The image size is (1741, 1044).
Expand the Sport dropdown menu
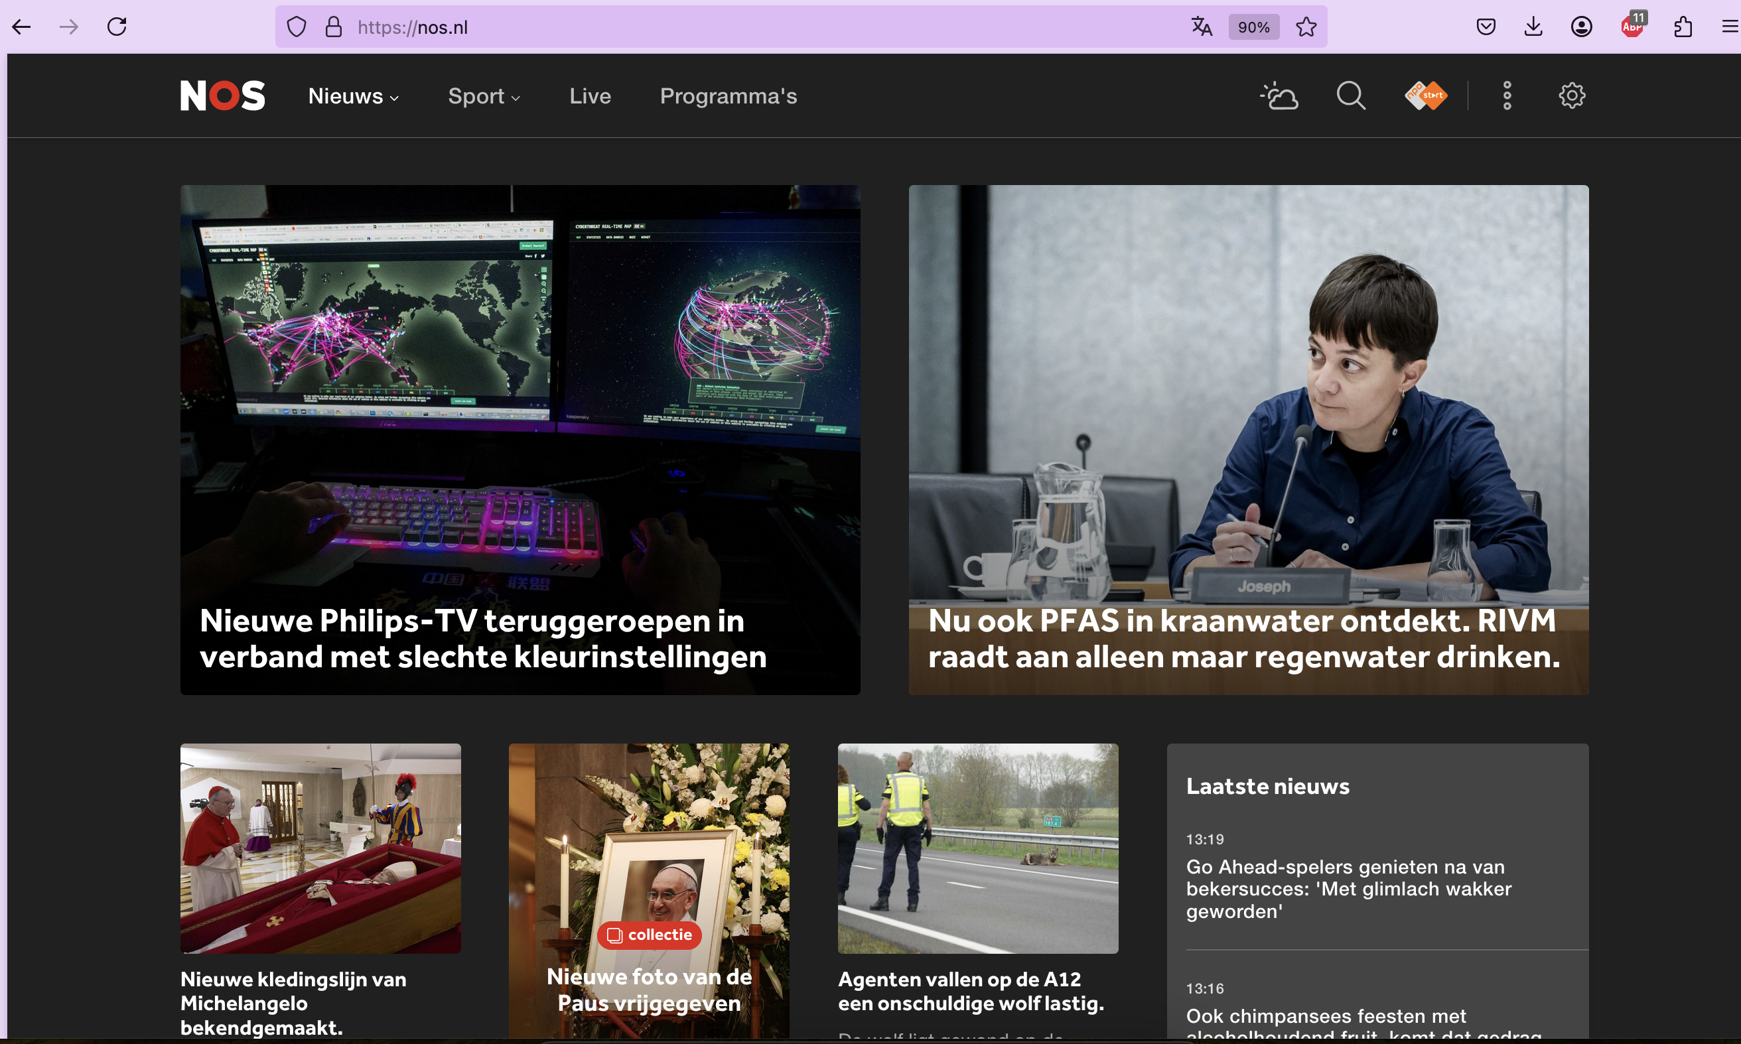[x=484, y=96]
